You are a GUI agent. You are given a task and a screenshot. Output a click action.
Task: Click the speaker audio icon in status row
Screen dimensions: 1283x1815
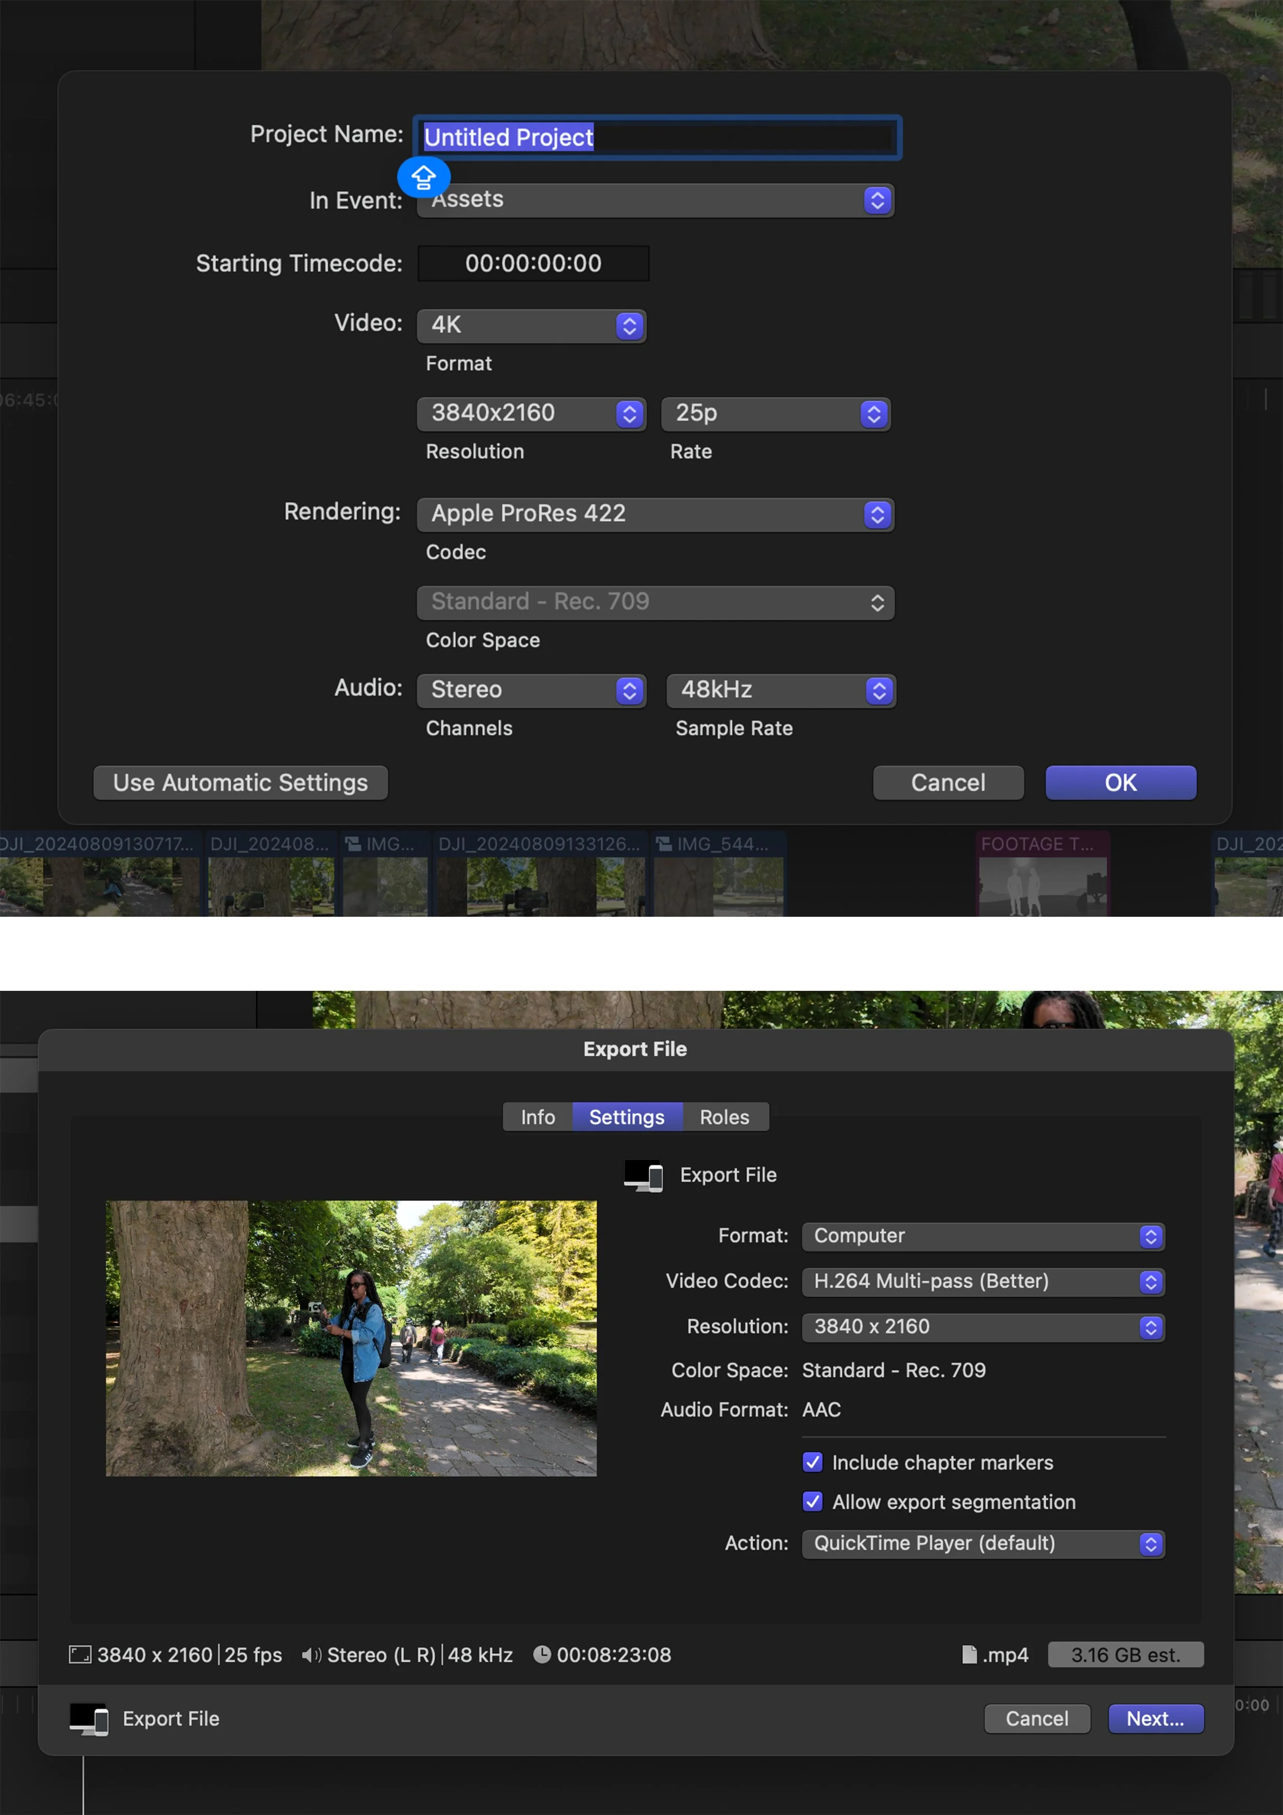click(x=311, y=1655)
